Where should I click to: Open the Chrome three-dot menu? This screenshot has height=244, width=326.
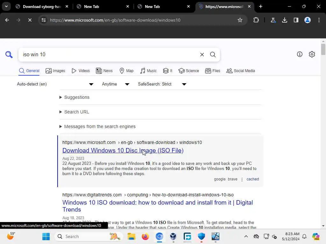319,20
